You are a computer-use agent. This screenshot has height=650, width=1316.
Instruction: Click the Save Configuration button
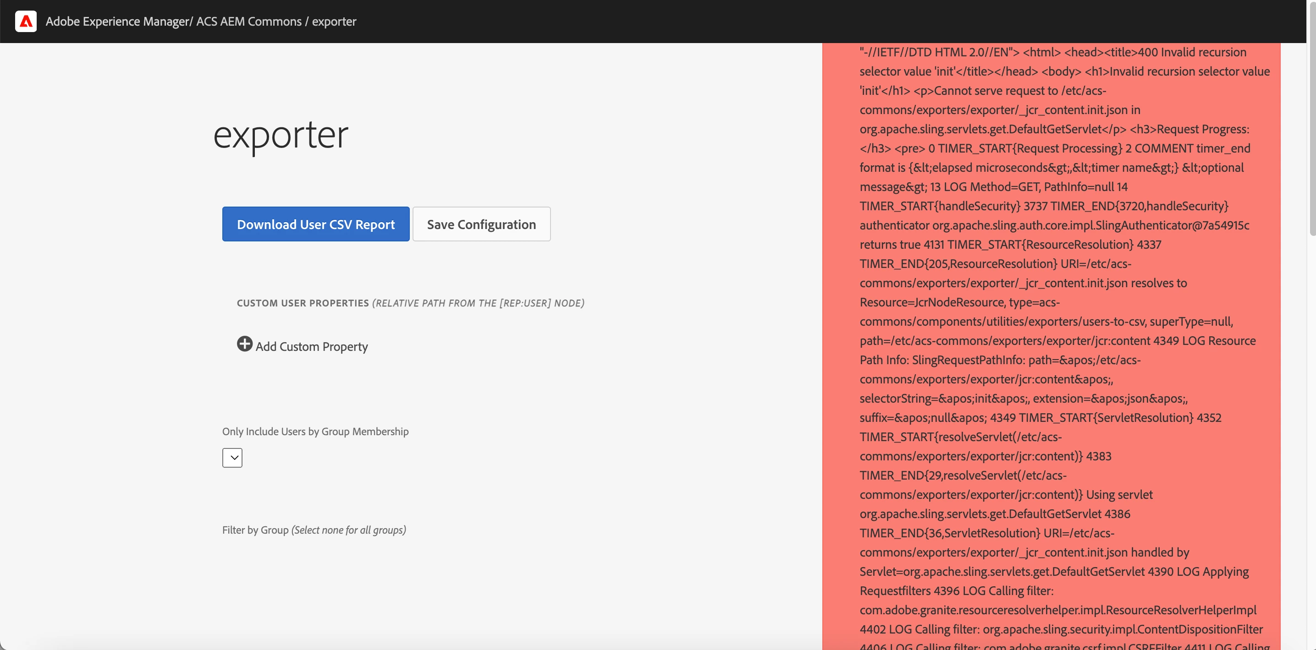pyautogui.click(x=481, y=224)
